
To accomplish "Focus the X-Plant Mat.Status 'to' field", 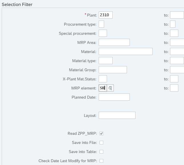I will [x=174, y=79].
